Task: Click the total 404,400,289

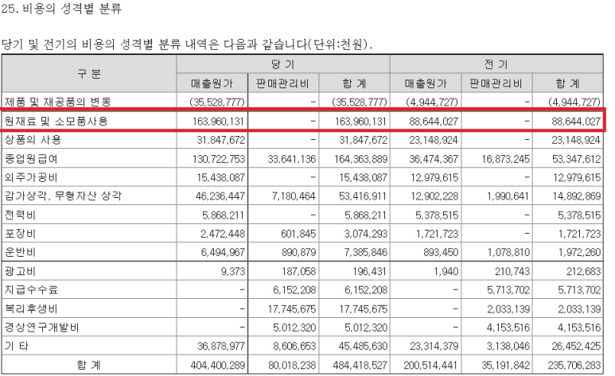Action: pyautogui.click(x=218, y=365)
